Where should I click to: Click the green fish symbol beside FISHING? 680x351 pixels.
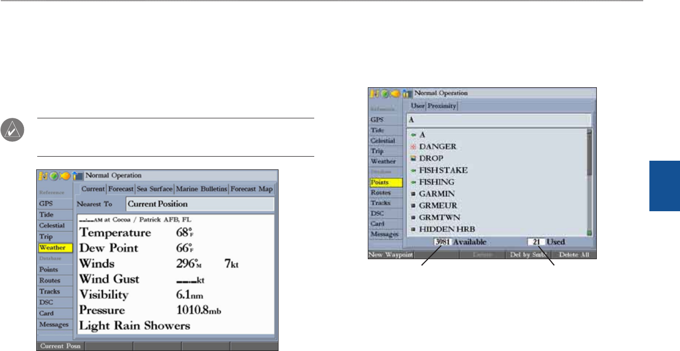click(414, 182)
